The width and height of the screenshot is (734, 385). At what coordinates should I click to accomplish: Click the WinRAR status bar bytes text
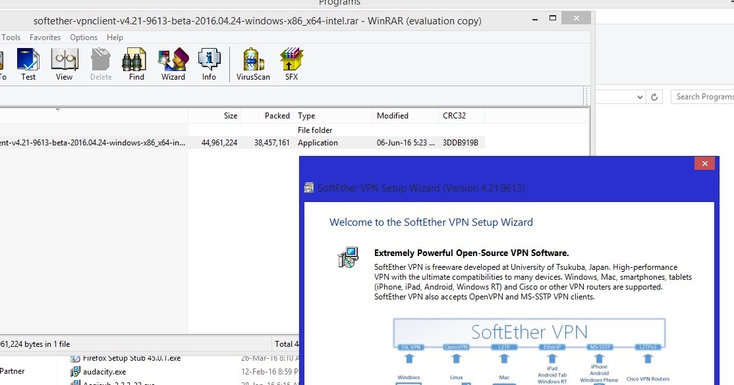tap(35, 344)
